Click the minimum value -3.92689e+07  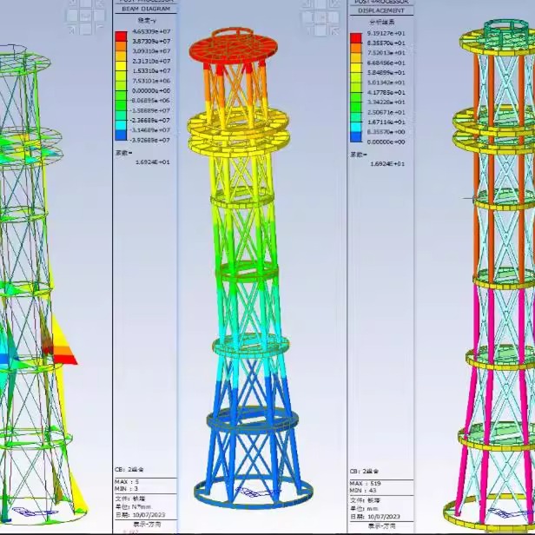pos(150,140)
